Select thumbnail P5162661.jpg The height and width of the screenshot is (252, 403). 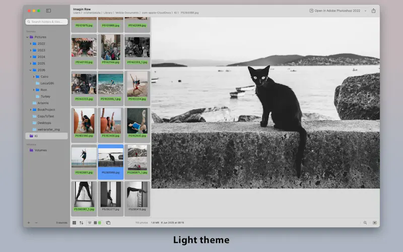tap(84, 162)
